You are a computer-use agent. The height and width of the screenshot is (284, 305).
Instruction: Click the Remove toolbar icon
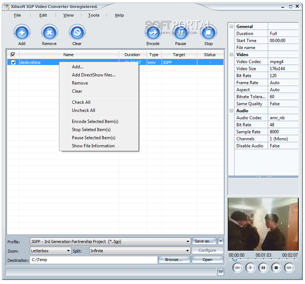tap(49, 32)
